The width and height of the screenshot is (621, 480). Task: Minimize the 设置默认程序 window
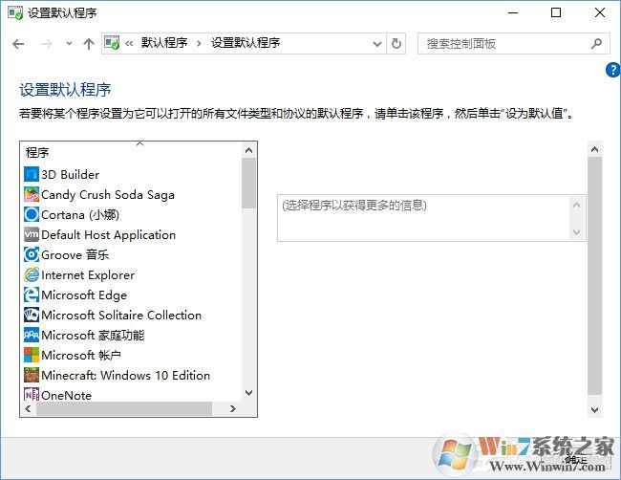(513, 12)
